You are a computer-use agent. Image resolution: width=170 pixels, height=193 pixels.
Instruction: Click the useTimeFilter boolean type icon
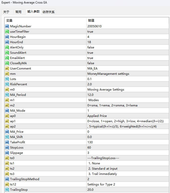point(7,32)
